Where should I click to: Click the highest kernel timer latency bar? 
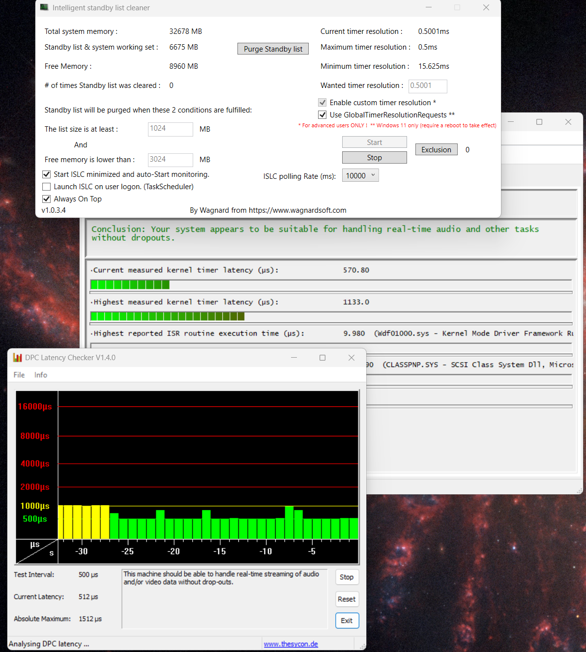pos(331,316)
